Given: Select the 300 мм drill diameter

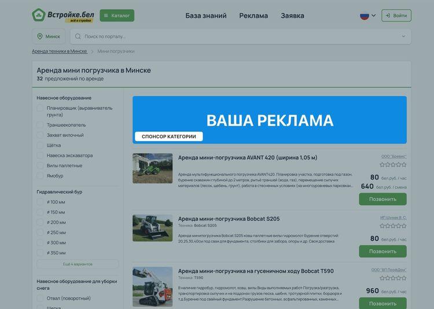Looking at the screenshot, I should [40, 242].
